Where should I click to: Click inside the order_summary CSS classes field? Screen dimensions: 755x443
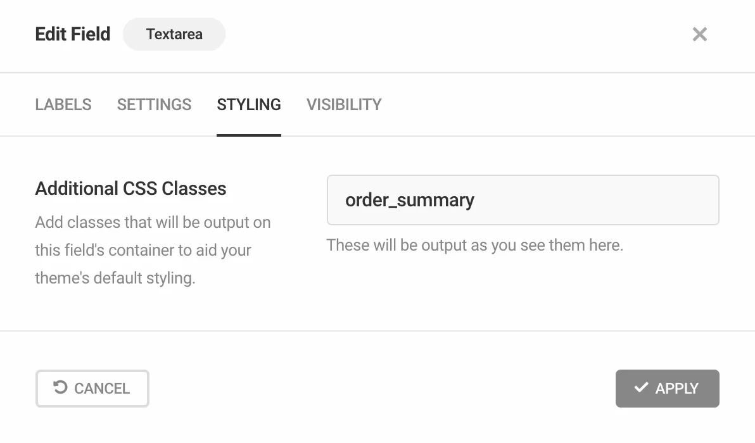pyautogui.click(x=523, y=200)
